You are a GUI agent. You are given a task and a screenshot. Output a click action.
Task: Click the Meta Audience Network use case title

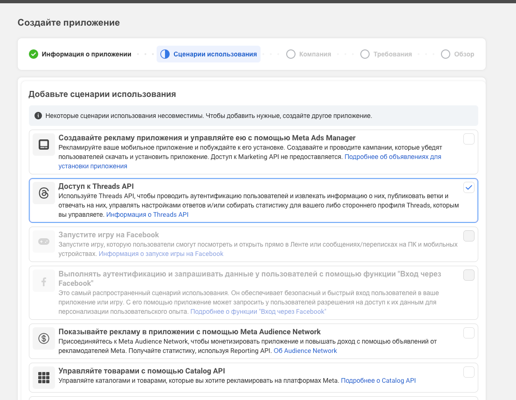[x=190, y=332]
